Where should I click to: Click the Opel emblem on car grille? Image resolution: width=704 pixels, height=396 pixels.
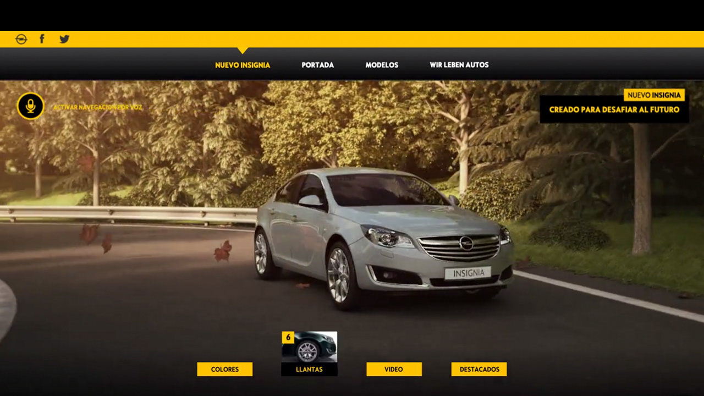(466, 243)
